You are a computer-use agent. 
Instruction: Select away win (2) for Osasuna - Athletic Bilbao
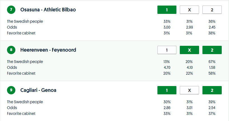tap(212, 10)
